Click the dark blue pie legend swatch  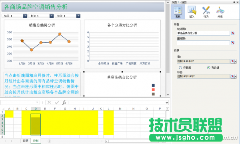153,85
